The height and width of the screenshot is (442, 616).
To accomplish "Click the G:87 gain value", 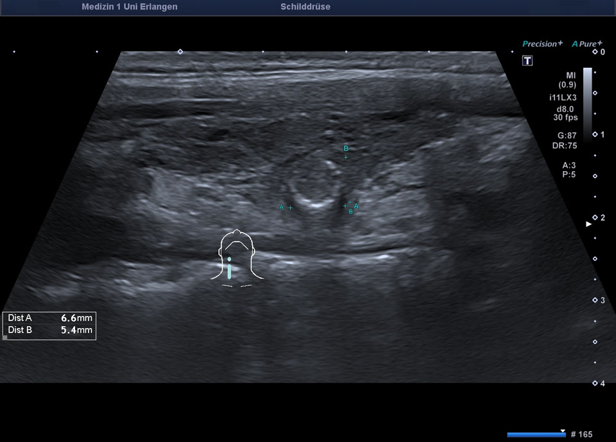I will (567, 136).
